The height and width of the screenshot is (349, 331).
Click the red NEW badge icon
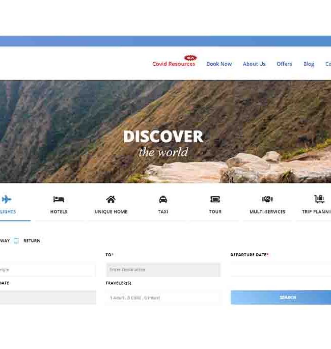pyautogui.click(x=190, y=58)
